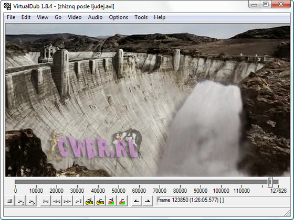Click the timeline near frame 60000
Screen dimensions: 294x220
click(x=139, y=182)
